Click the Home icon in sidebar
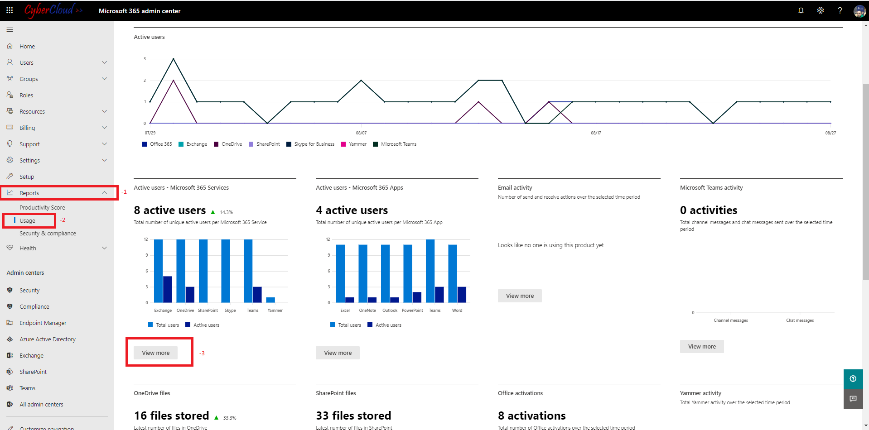 [10, 46]
